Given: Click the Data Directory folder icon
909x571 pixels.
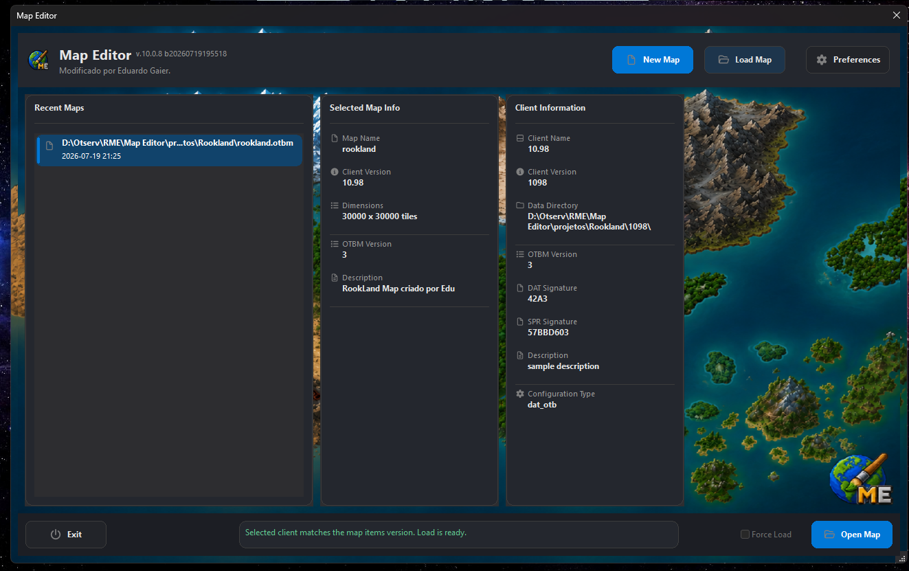Looking at the screenshot, I should 520,205.
